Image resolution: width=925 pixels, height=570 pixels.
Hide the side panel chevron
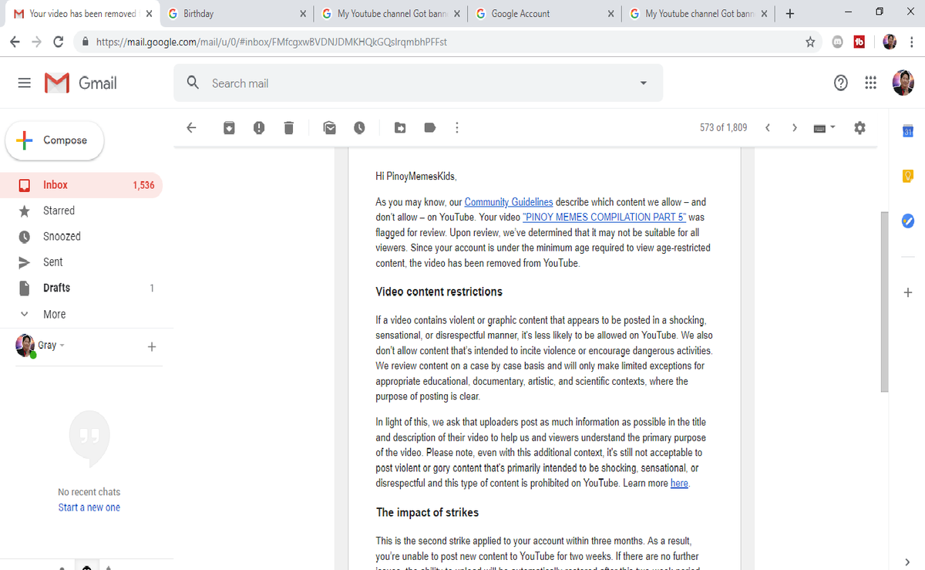point(907,562)
